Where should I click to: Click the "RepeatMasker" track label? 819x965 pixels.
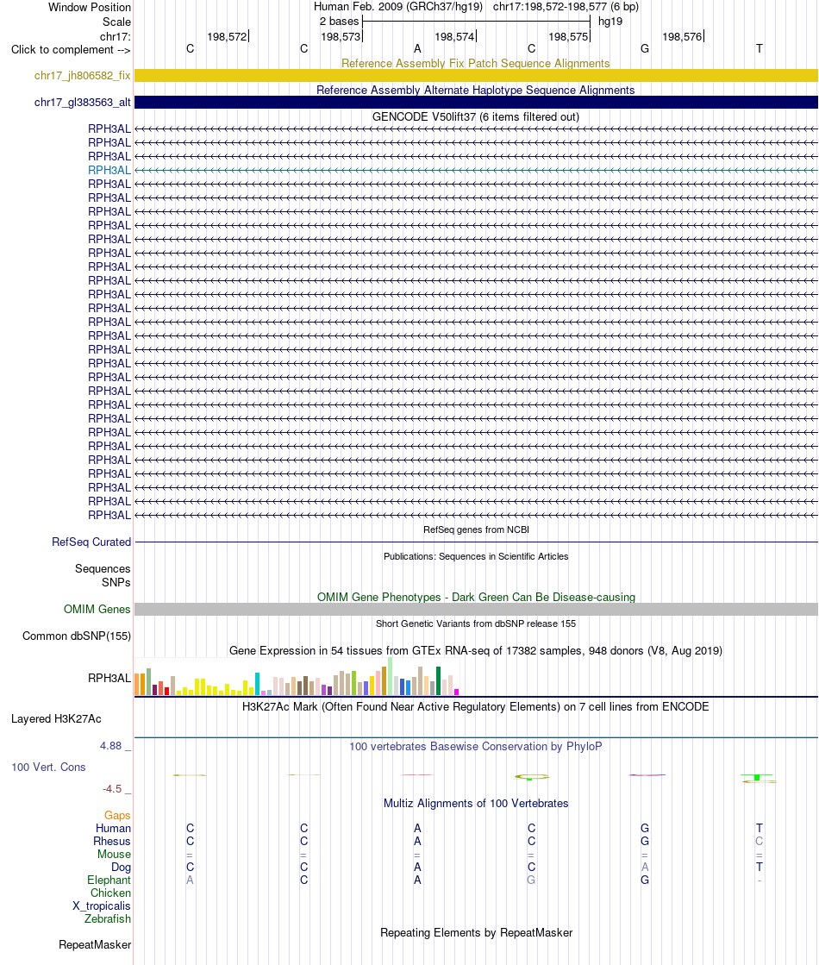click(x=95, y=944)
